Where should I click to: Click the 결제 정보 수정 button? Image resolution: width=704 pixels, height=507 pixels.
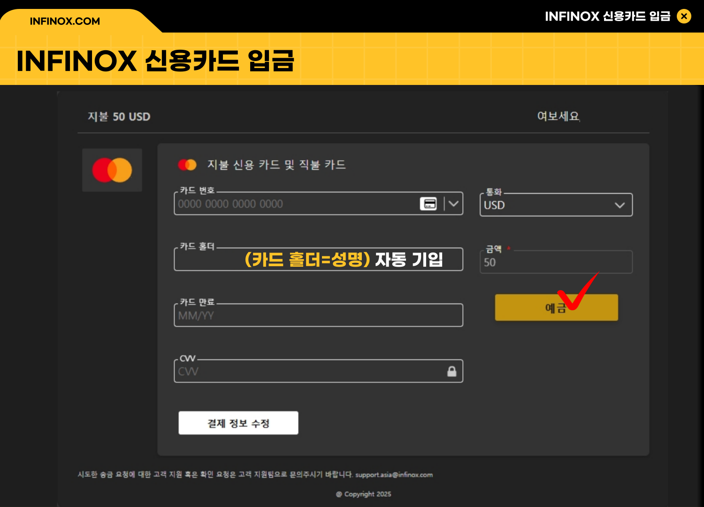pos(238,423)
